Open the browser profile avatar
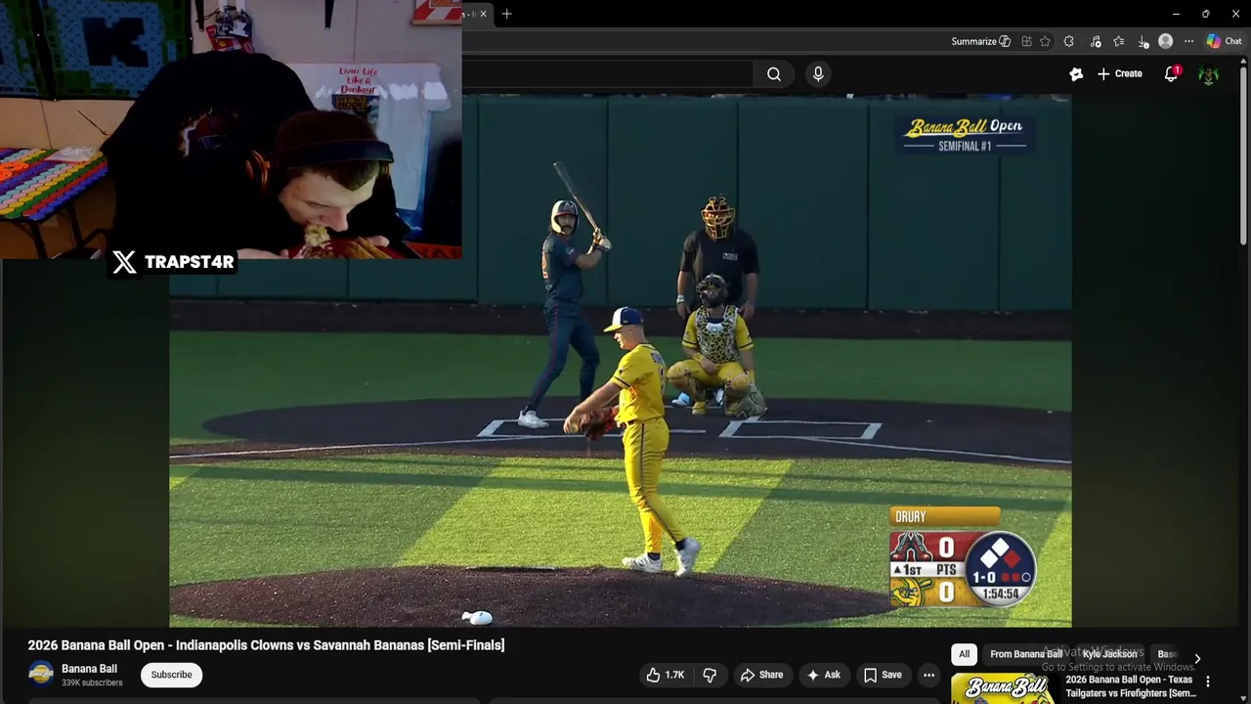Image resolution: width=1251 pixels, height=704 pixels. [1165, 41]
